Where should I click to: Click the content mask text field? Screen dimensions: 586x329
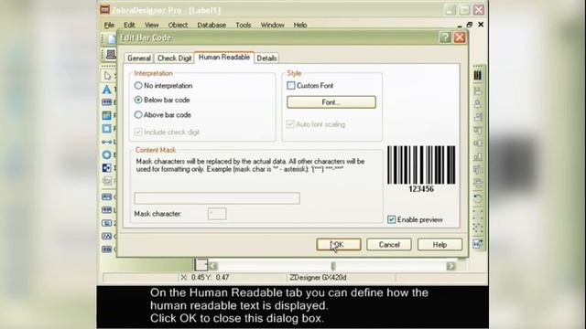tap(217, 198)
